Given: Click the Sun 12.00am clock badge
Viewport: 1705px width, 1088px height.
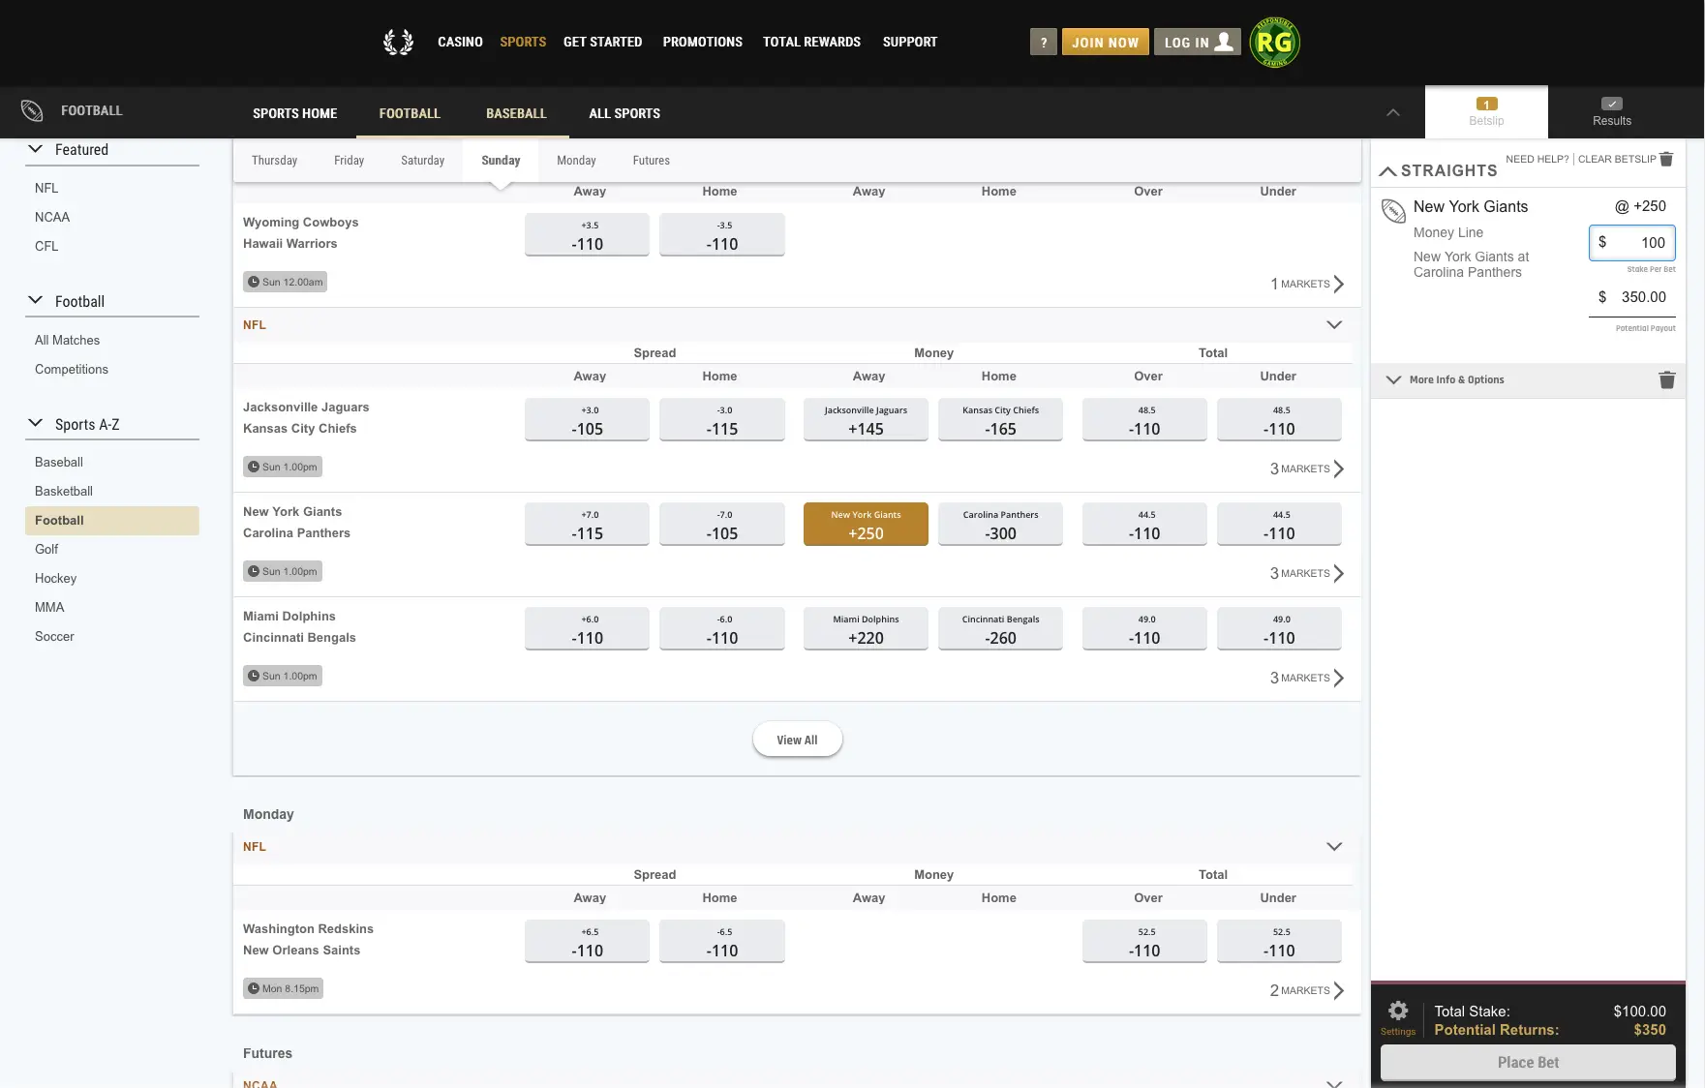Looking at the screenshot, I should tap(285, 282).
